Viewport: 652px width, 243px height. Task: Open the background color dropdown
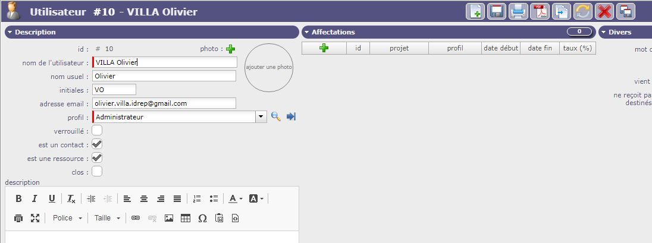pos(256,198)
